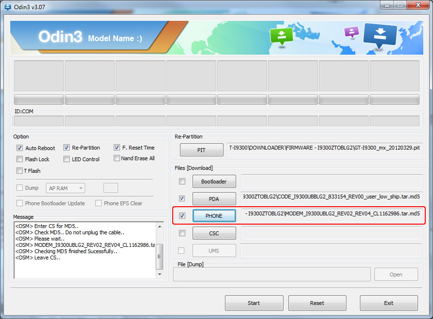The width and height of the screenshot is (433, 319).
Task: Click the Message log scrollbar thumb
Action: 159,256
